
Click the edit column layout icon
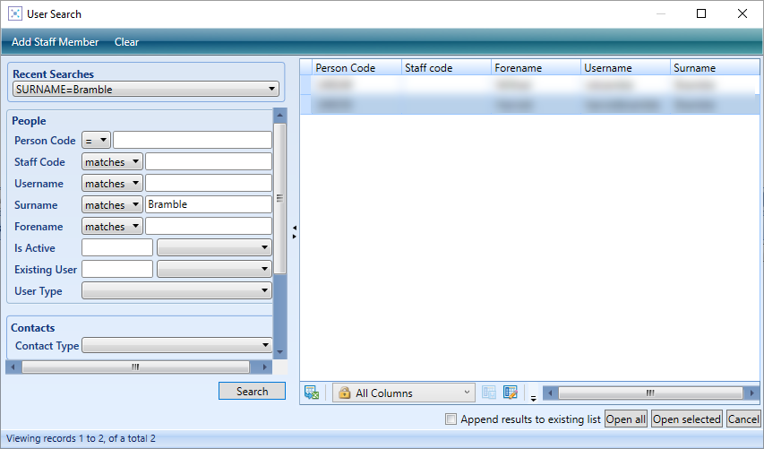click(x=511, y=393)
